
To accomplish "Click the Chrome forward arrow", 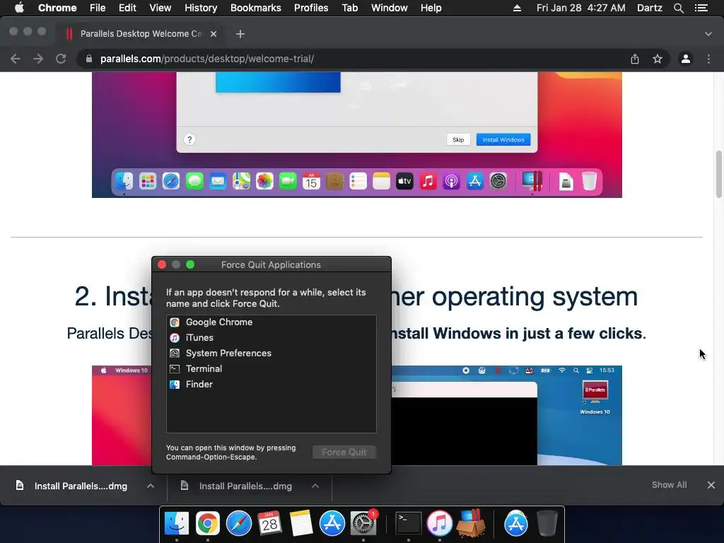I will click(x=38, y=59).
